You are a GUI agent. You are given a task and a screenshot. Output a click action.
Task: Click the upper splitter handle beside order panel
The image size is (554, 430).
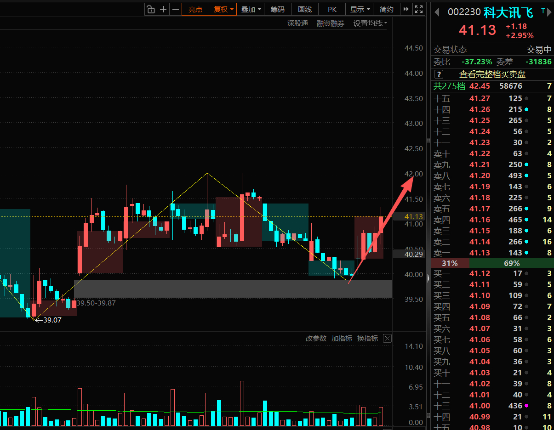coord(428,141)
